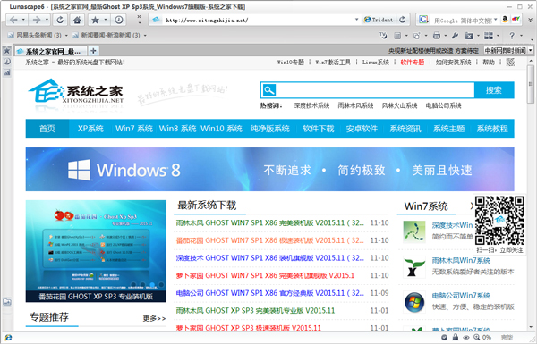Open sidebar favorites star panel
537x344 pixels.
coord(7,51)
